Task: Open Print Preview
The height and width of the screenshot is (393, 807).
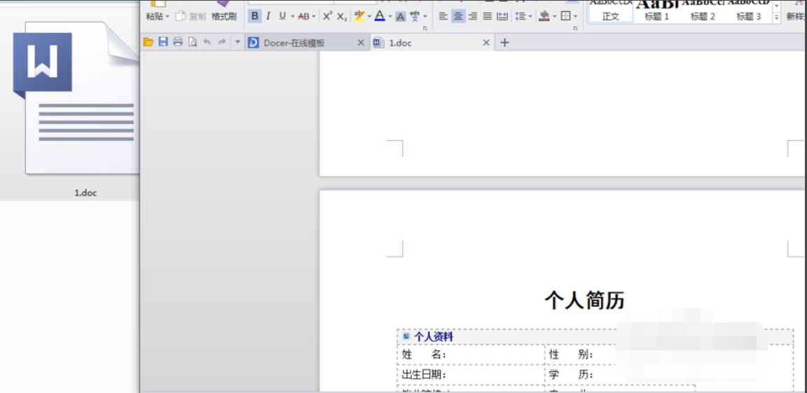Action: point(193,42)
